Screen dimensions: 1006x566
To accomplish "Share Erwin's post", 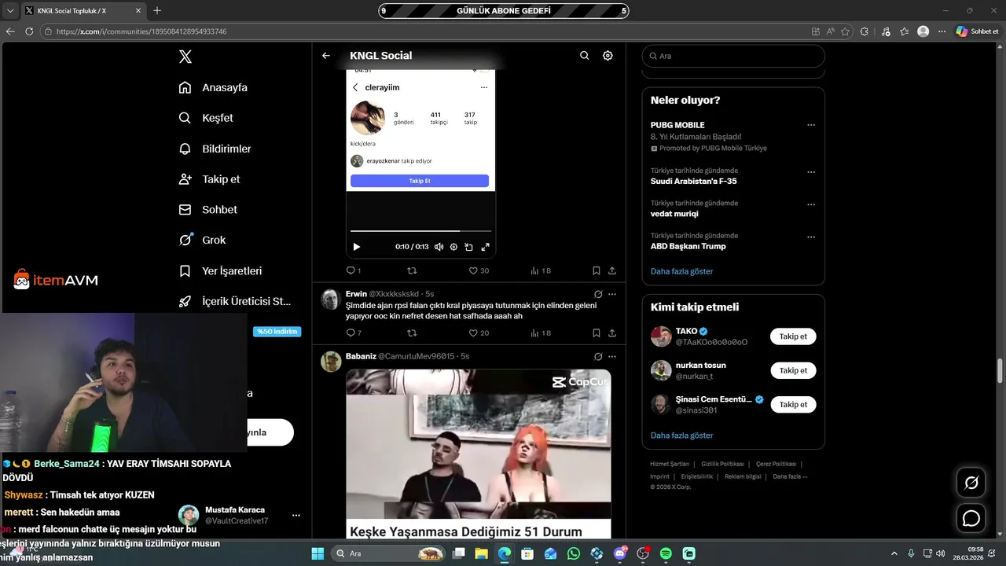I will coord(612,333).
